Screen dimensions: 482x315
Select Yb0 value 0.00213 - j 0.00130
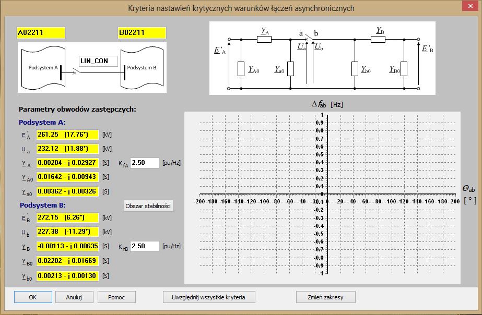point(68,276)
